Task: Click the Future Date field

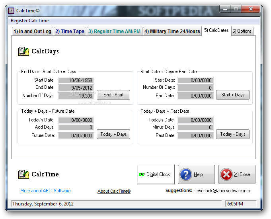Action: (x=76, y=135)
